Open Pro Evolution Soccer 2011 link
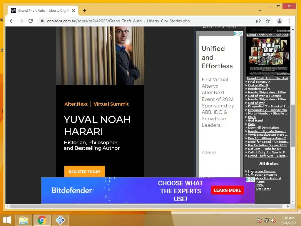Image resolution: width=301 pixels, height=226 pixels. pos(267,145)
